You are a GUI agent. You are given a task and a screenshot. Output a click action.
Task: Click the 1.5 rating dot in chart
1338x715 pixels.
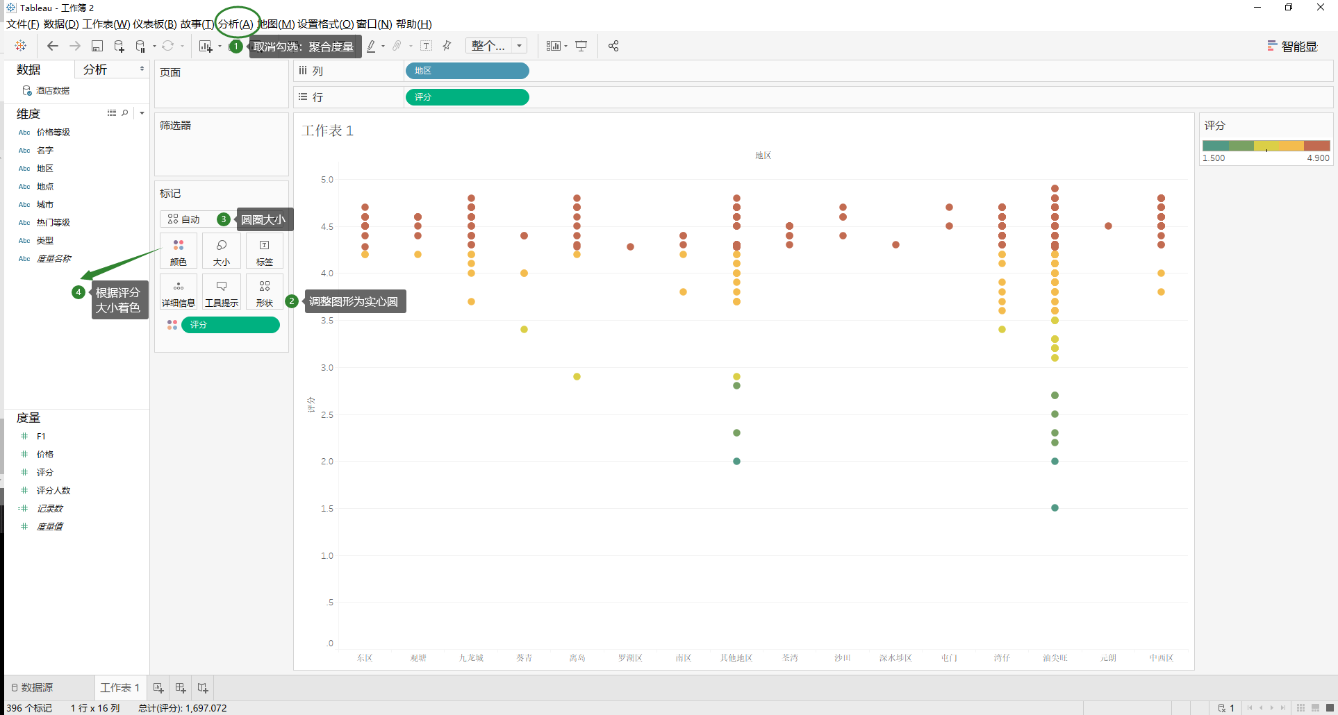(1055, 508)
